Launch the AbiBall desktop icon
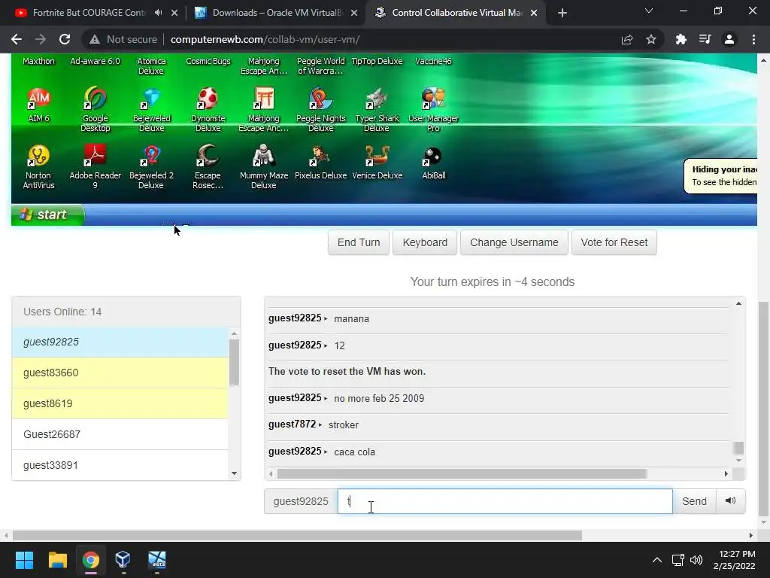Image resolution: width=770 pixels, height=578 pixels. coord(434,163)
